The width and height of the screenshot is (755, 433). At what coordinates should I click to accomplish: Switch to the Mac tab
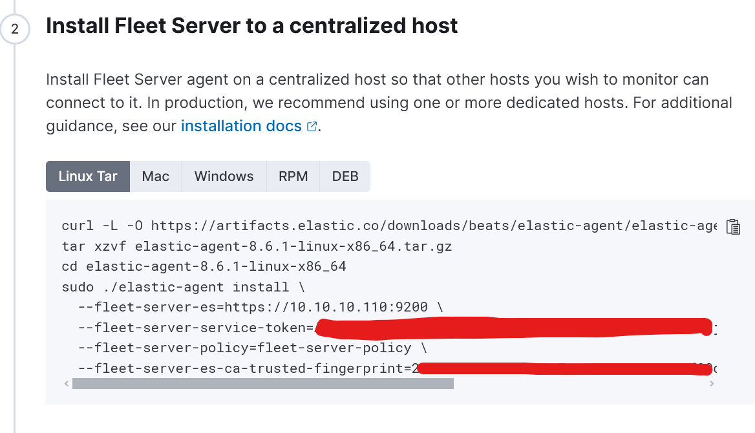[x=156, y=176]
